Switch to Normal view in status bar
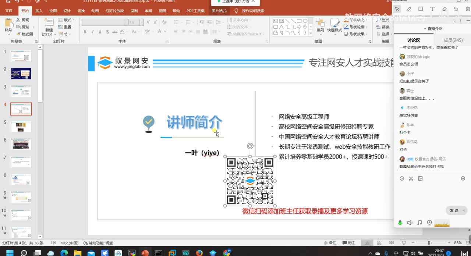The height and width of the screenshot is (256, 471). click(367, 243)
